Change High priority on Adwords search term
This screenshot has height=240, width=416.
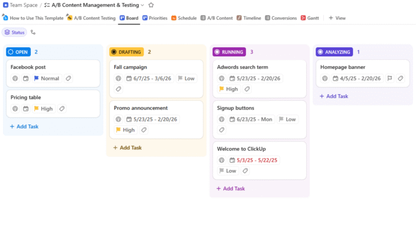pyautogui.click(x=229, y=89)
